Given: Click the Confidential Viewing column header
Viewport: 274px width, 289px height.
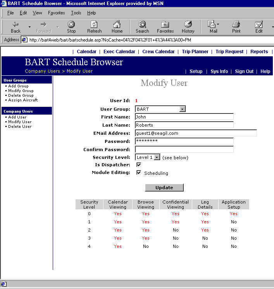Looking at the screenshot, I should coord(176,204).
